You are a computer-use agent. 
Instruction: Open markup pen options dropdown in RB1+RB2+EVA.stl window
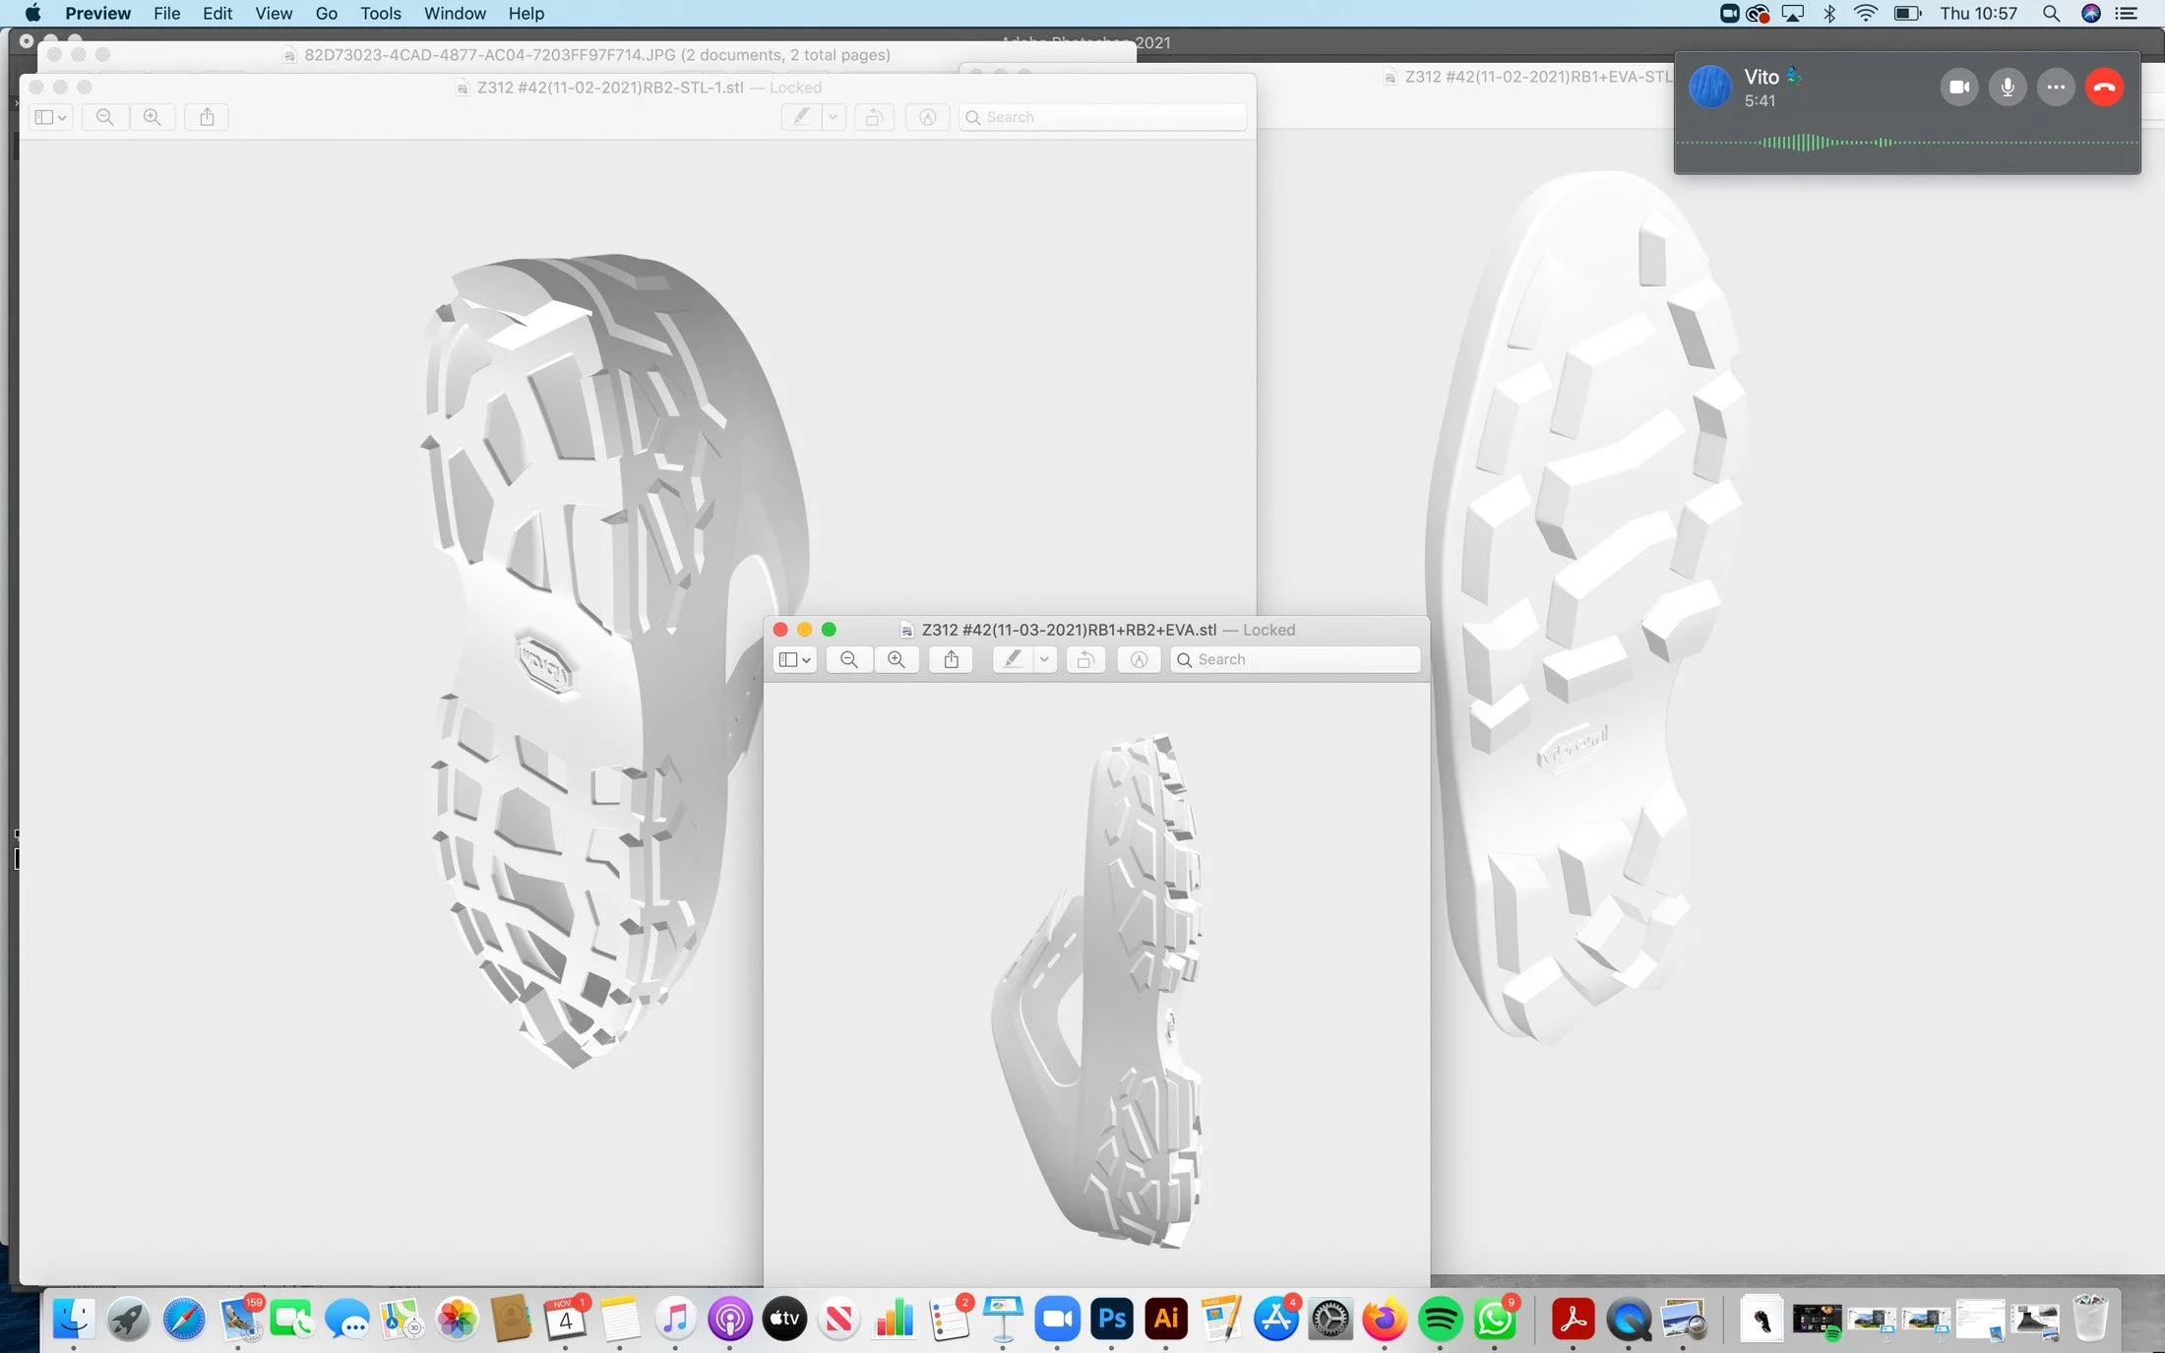tap(1045, 659)
